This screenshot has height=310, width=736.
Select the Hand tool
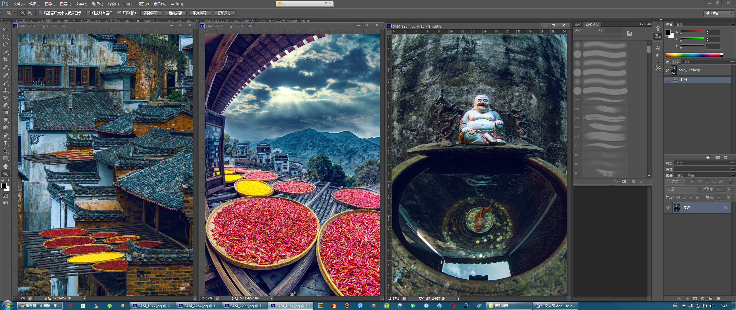5,166
